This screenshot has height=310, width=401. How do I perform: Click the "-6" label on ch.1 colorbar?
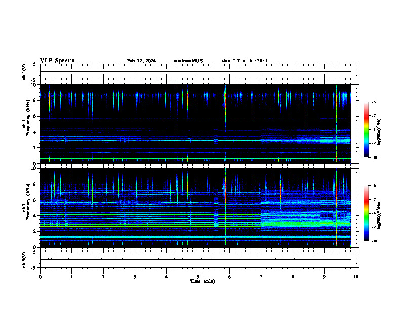tap(374, 102)
